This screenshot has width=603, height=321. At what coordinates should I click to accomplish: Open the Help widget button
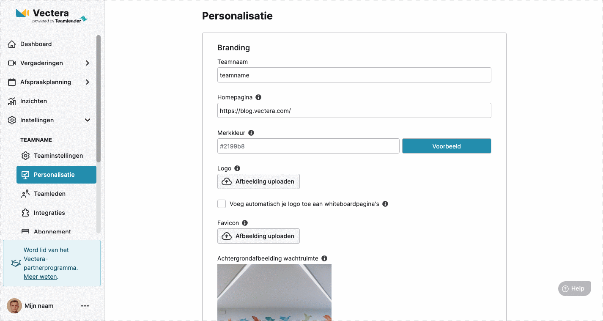pos(574,288)
